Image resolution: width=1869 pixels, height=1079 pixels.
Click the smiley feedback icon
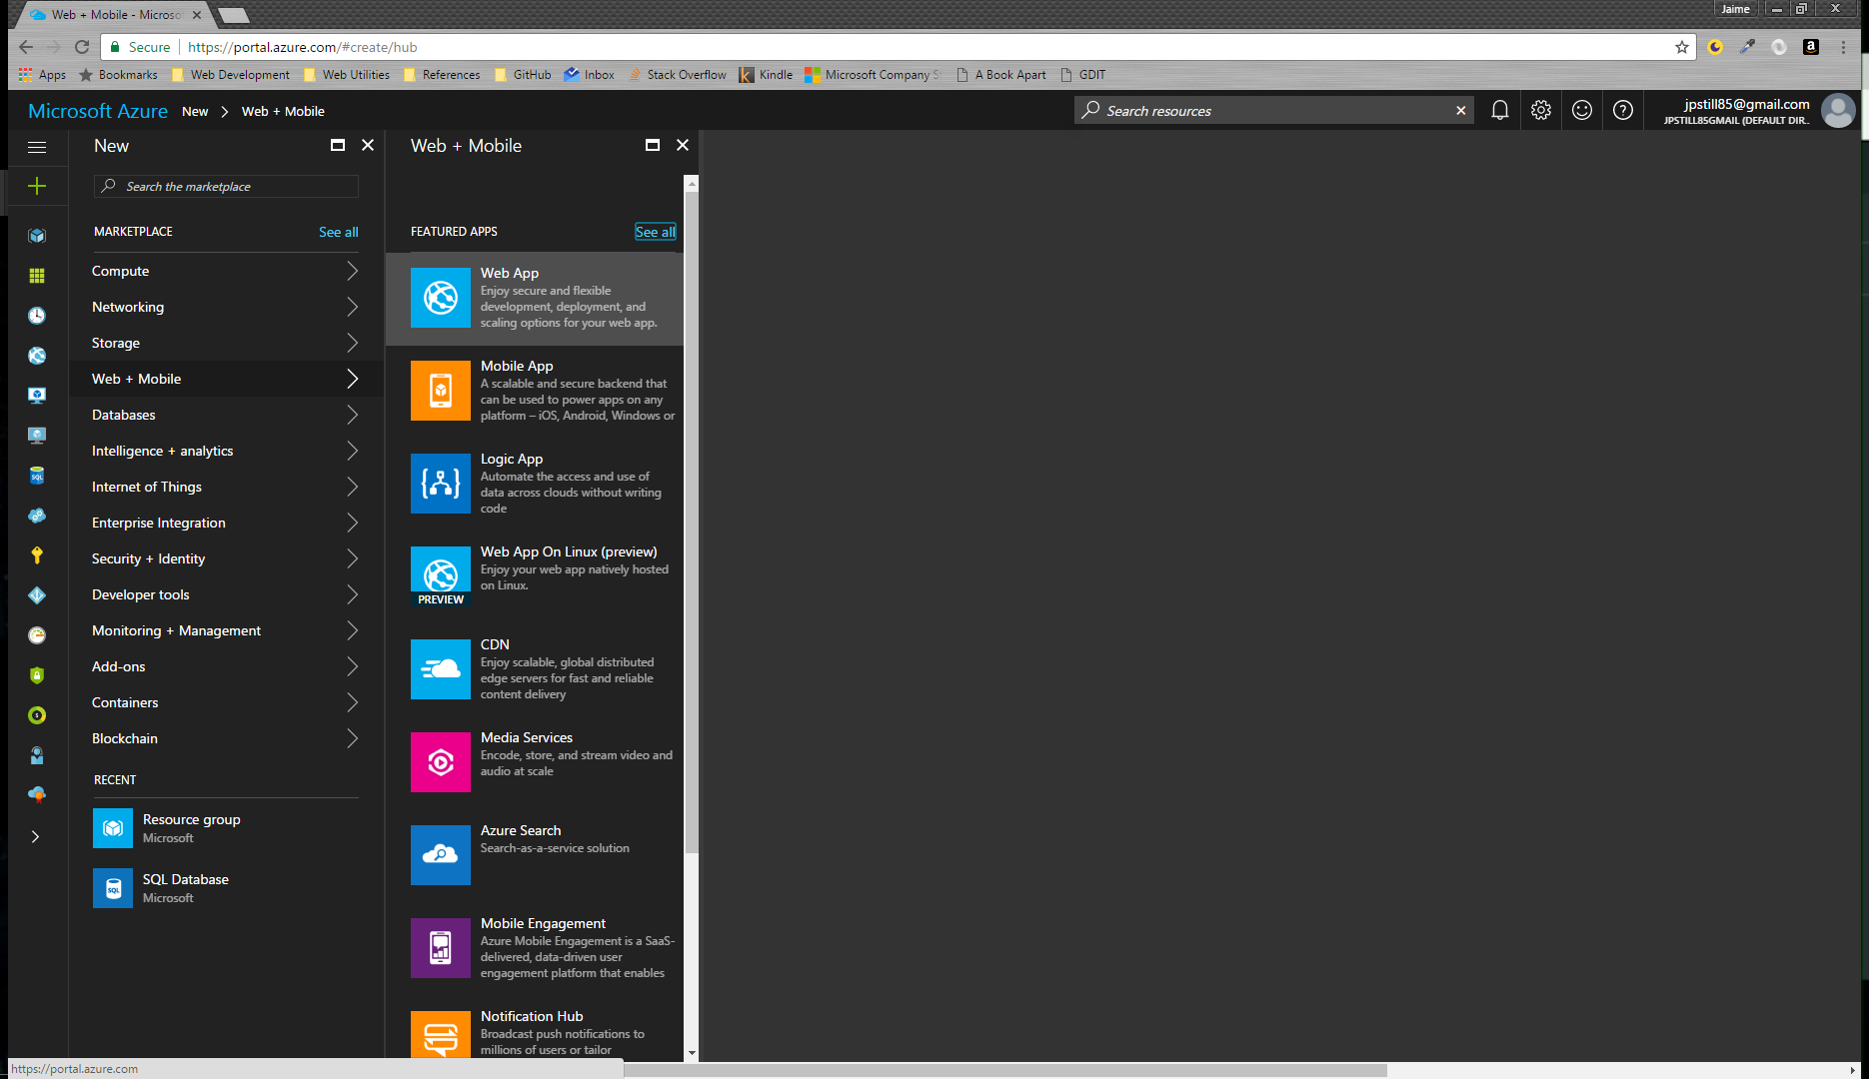1581,111
